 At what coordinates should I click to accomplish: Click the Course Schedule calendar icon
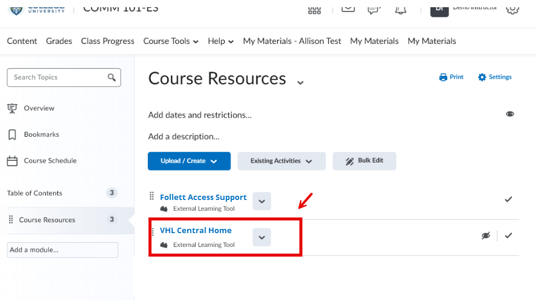[x=12, y=161]
